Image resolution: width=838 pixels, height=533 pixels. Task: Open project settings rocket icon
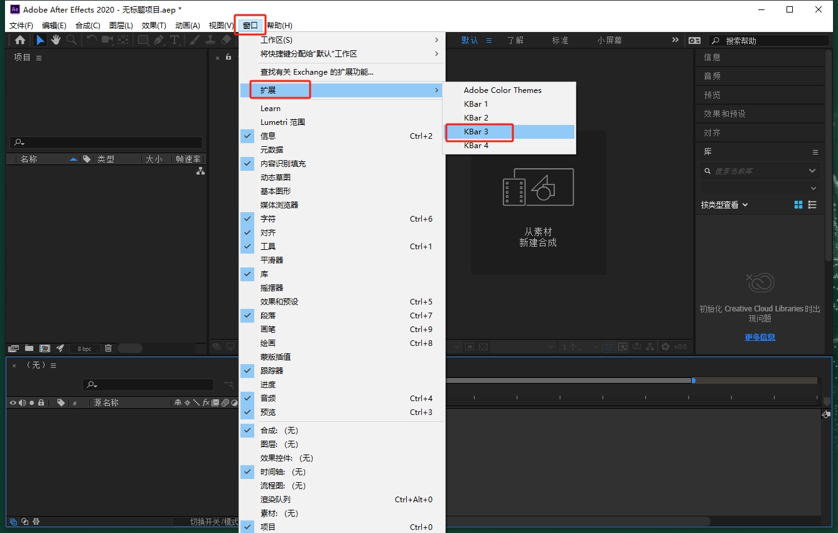(61, 348)
